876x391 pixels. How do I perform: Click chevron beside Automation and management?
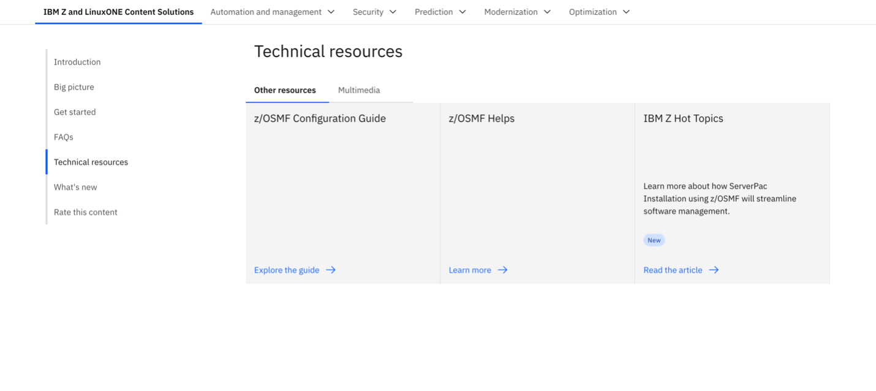(331, 12)
